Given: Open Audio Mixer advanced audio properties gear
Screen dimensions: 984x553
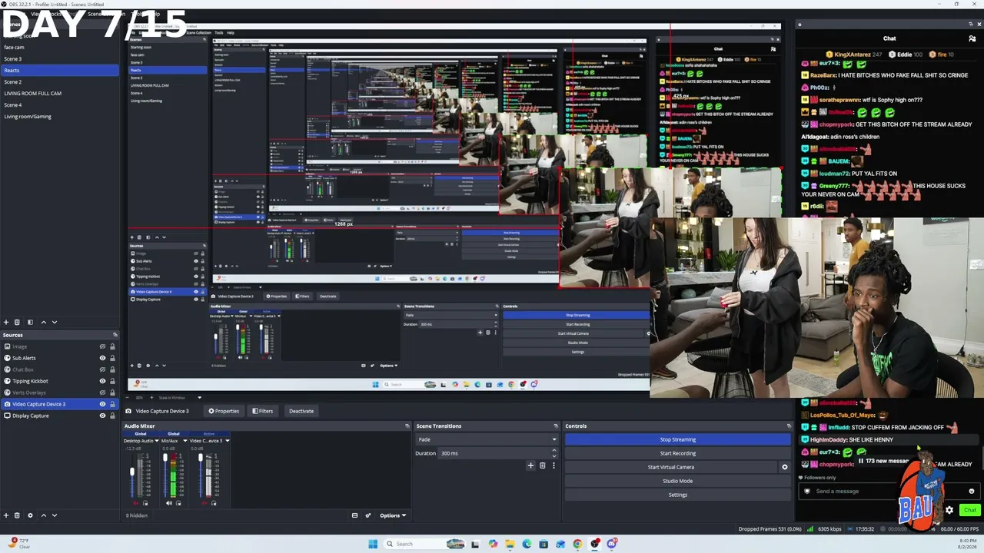Looking at the screenshot, I should pyautogui.click(x=368, y=515).
